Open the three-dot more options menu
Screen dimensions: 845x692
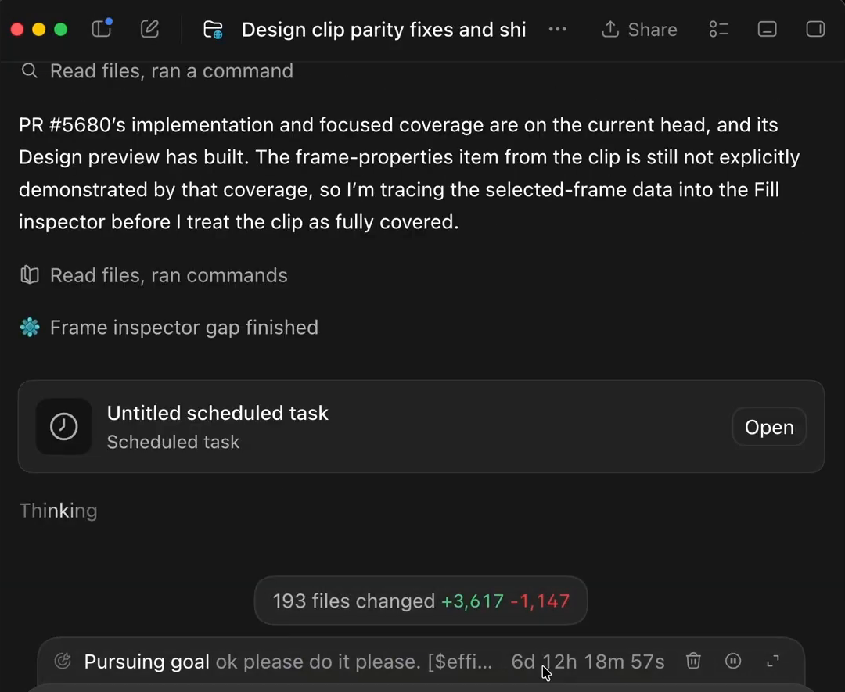click(x=557, y=29)
